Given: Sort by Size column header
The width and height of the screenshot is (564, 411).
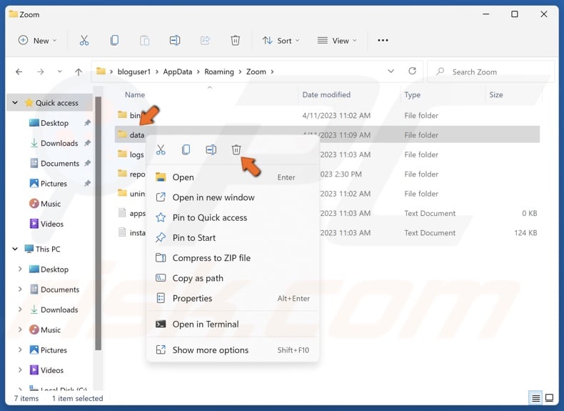Looking at the screenshot, I should pyautogui.click(x=496, y=95).
